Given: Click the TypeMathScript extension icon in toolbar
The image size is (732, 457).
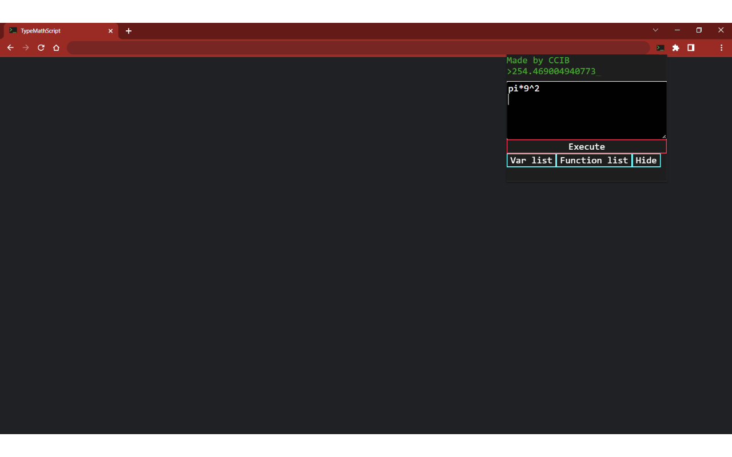Looking at the screenshot, I should click(661, 48).
